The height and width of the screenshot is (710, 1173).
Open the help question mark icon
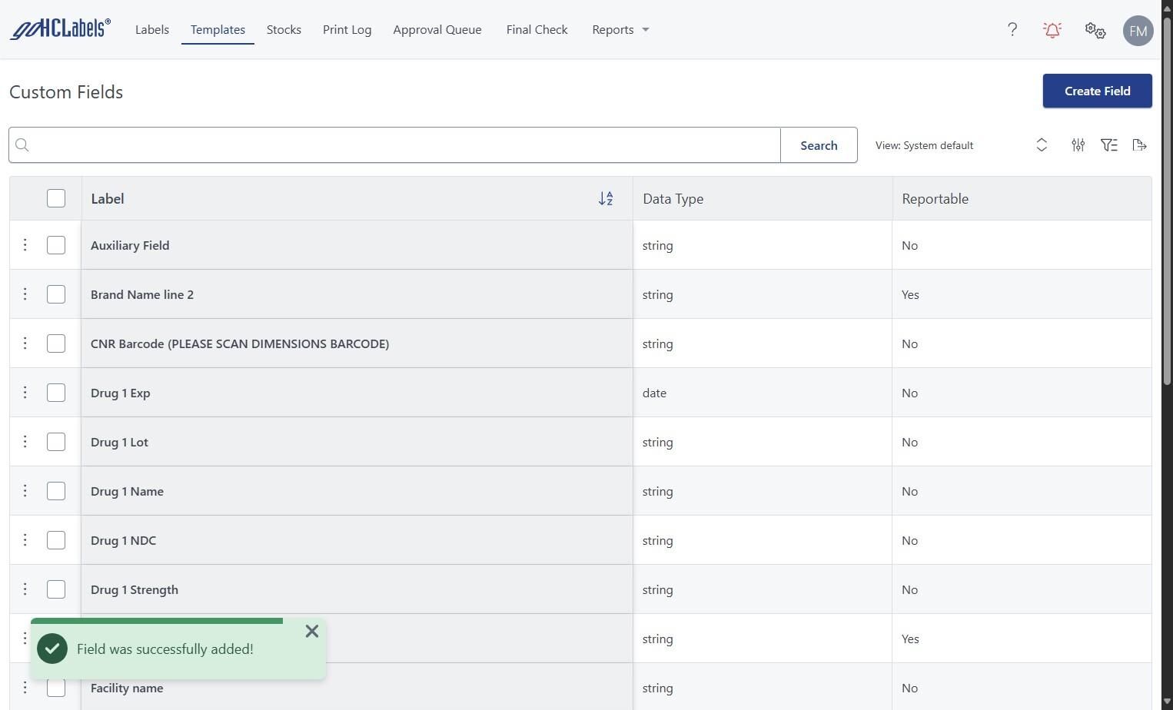[1012, 30]
